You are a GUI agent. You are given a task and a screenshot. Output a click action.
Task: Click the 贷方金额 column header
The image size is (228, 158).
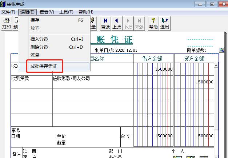coord(194,59)
